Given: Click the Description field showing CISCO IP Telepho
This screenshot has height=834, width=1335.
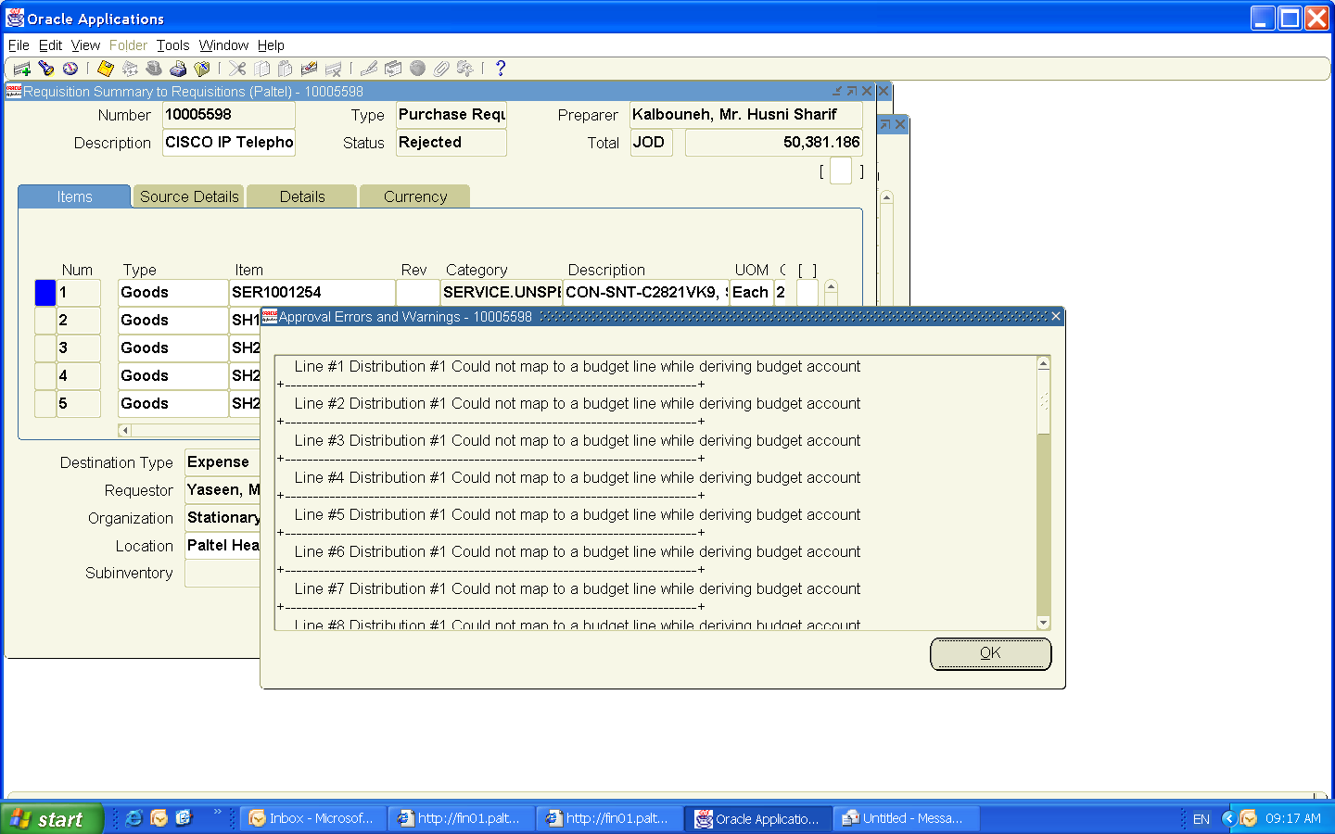Looking at the screenshot, I should [x=228, y=143].
